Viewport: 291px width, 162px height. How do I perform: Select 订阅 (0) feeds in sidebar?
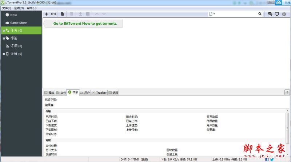(x=21, y=46)
